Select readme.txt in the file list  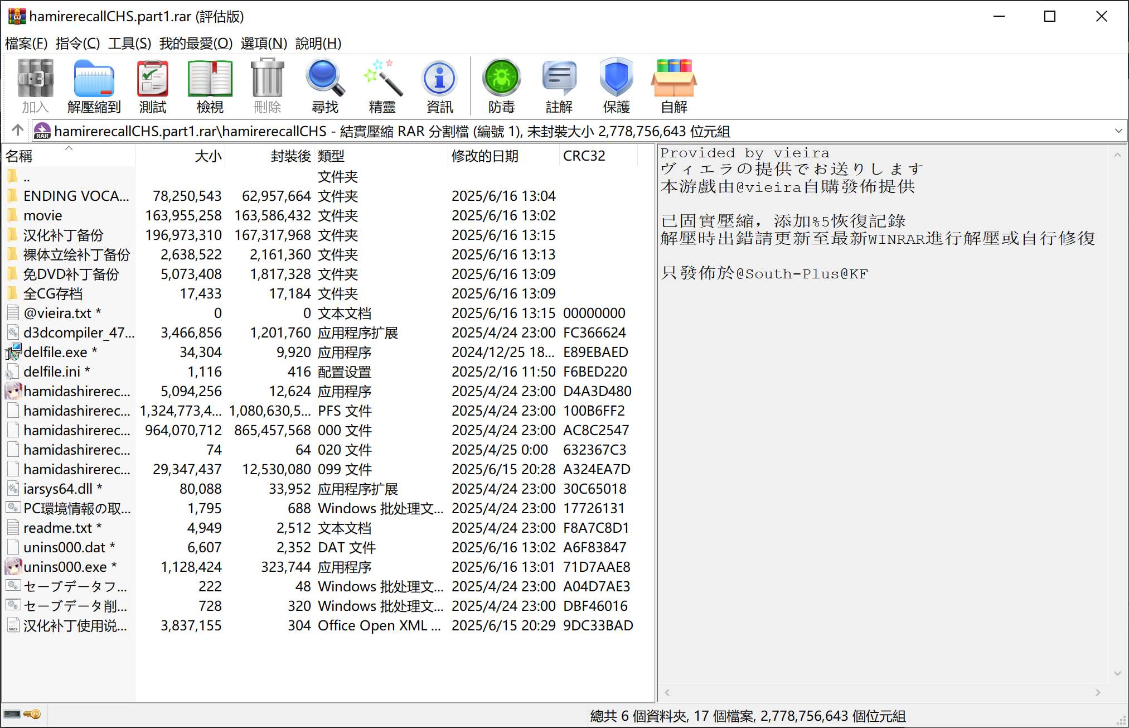57,528
